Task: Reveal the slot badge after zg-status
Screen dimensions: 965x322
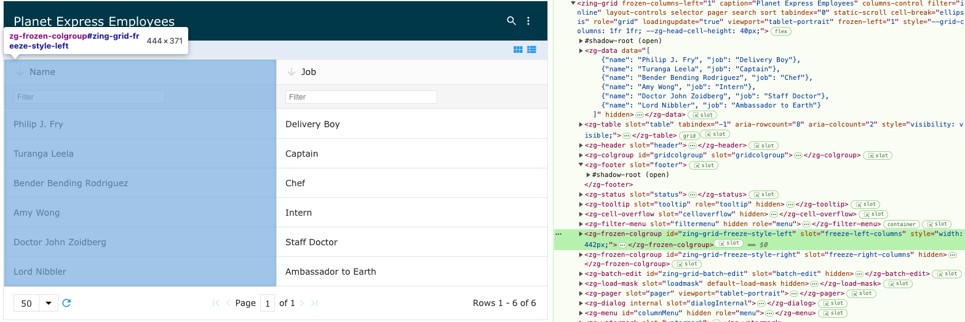Action: click(x=764, y=195)
